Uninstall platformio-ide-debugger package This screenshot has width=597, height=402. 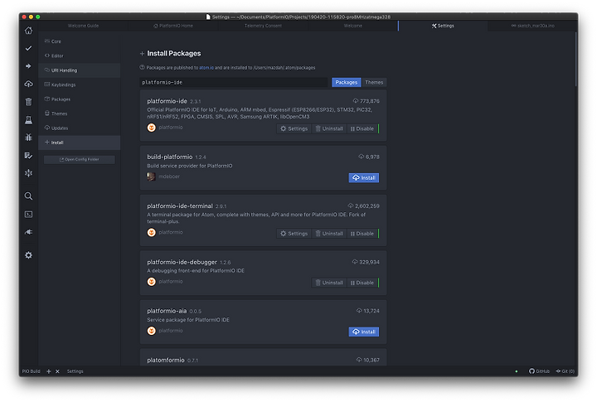pyautogui.click(x=329, y=283)
